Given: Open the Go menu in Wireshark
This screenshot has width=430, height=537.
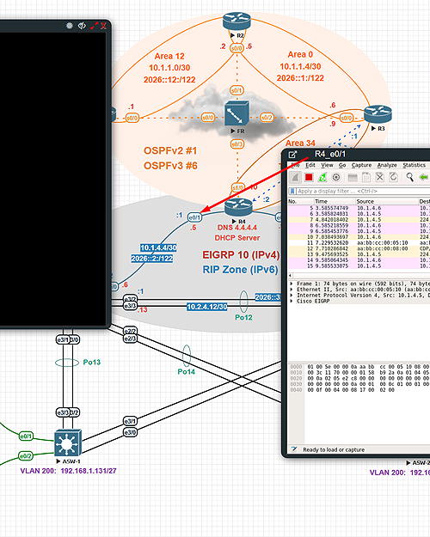Looking at the screenshot, I should tap(342, 165).
